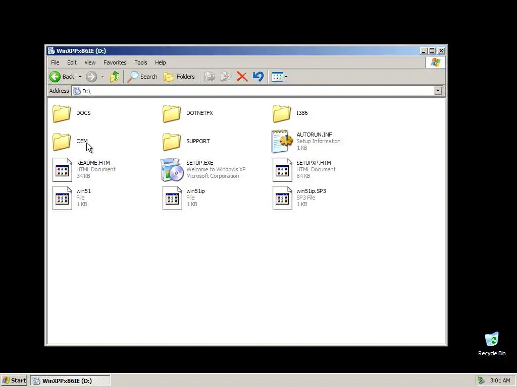This screenshot has width=517, height=387.
Task: Select the README.HTM file icon
Action: tap(62, 170)
